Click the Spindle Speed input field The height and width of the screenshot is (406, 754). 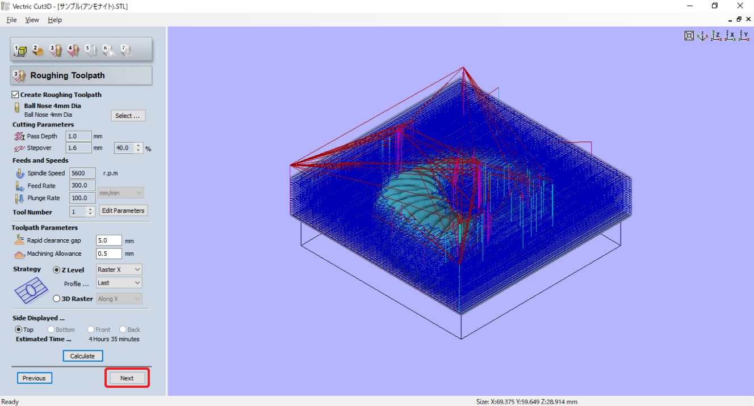[x=82, y=174]
